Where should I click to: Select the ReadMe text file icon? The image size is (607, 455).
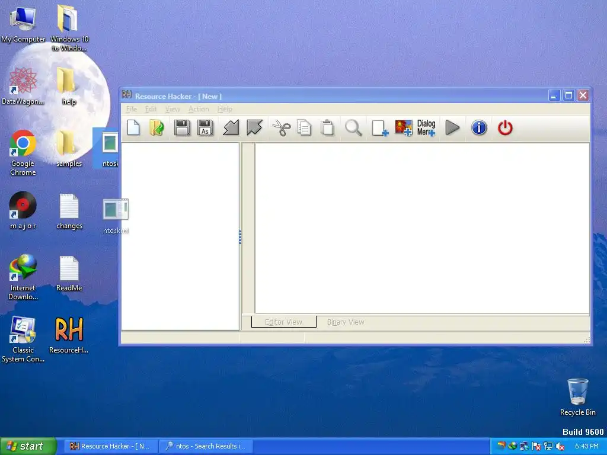tap(69, 273)
